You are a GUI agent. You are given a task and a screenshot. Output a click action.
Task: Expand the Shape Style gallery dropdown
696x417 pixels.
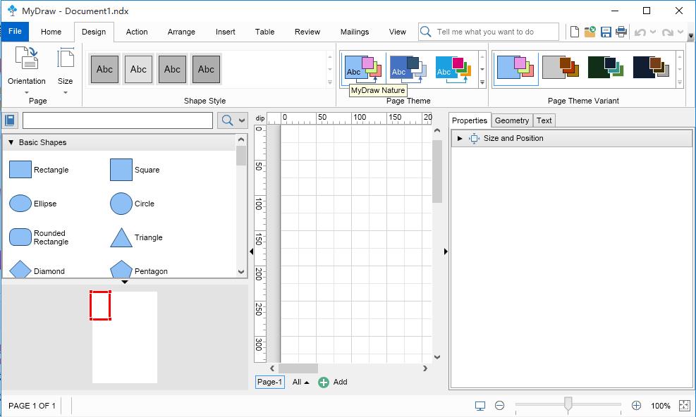coord(330,82)
